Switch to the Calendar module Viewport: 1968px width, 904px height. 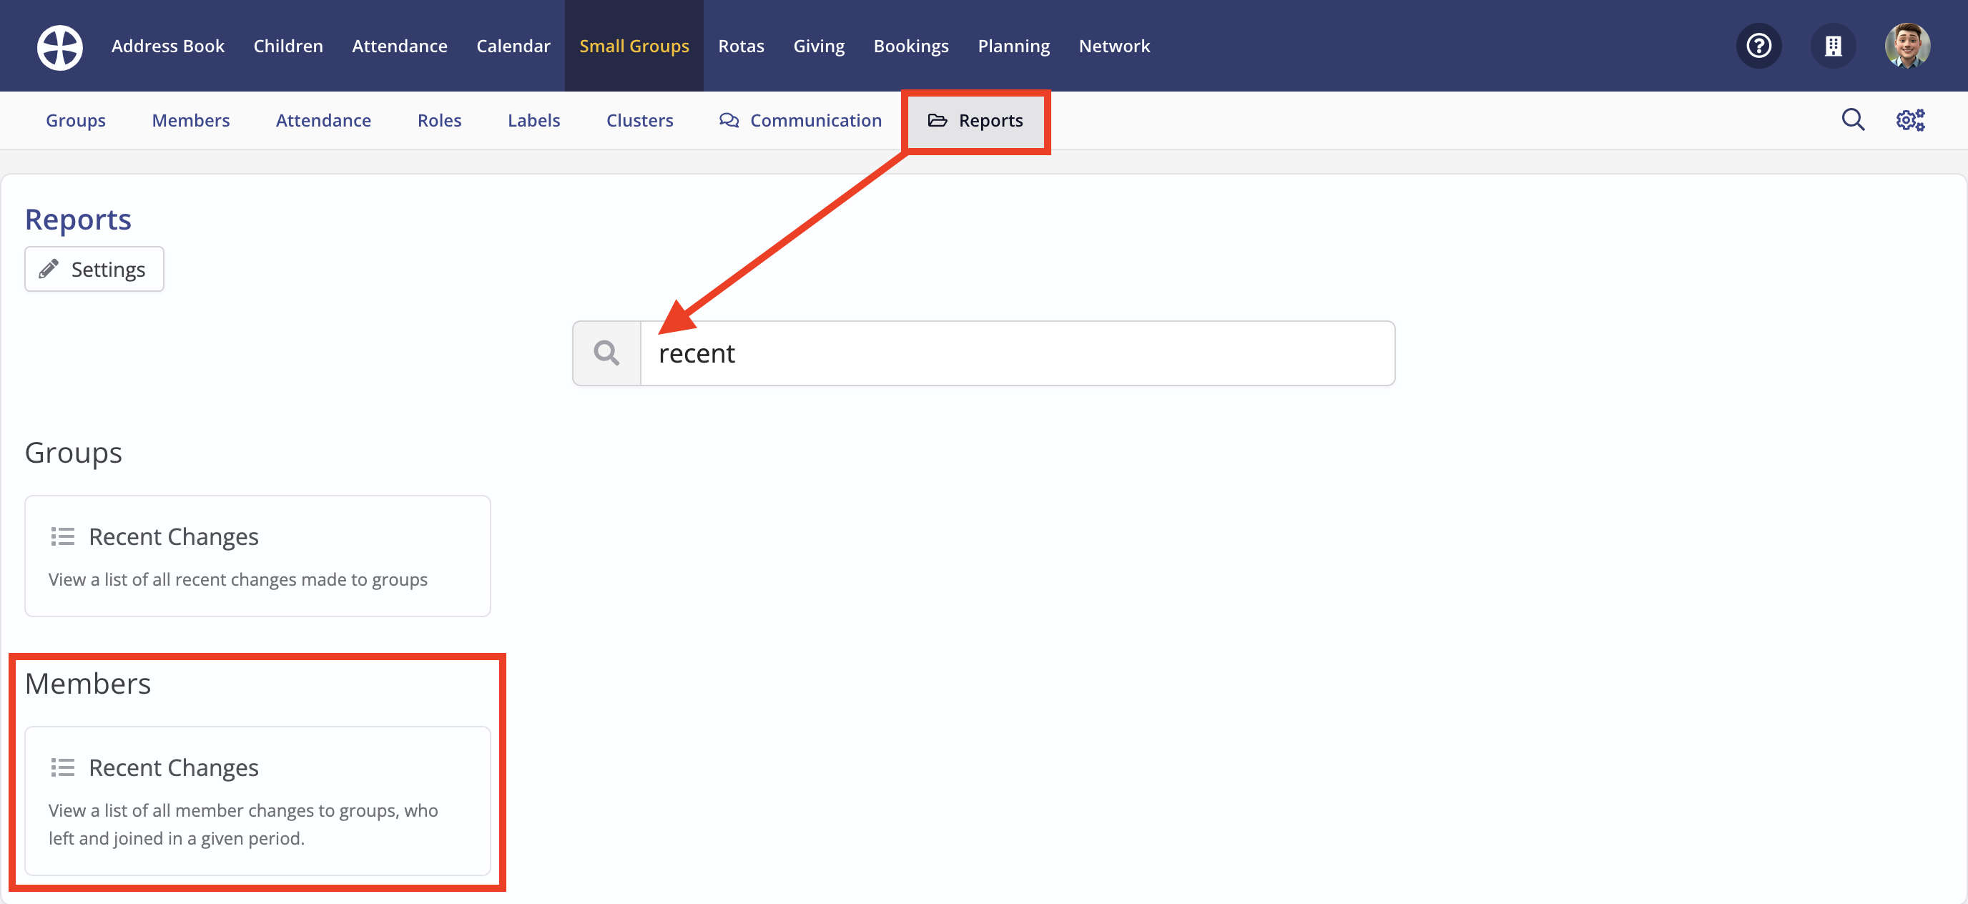pos(513,46)
